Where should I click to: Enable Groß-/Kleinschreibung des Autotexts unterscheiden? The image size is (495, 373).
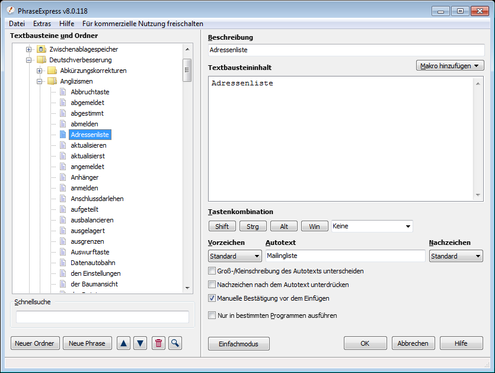pos(212,271)
